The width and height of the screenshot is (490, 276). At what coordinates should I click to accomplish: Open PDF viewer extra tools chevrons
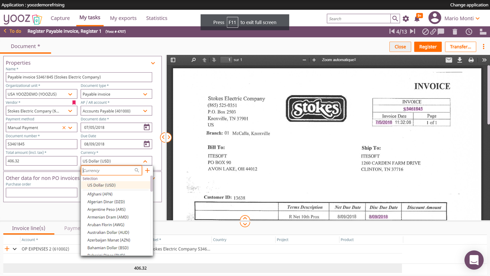484,60
